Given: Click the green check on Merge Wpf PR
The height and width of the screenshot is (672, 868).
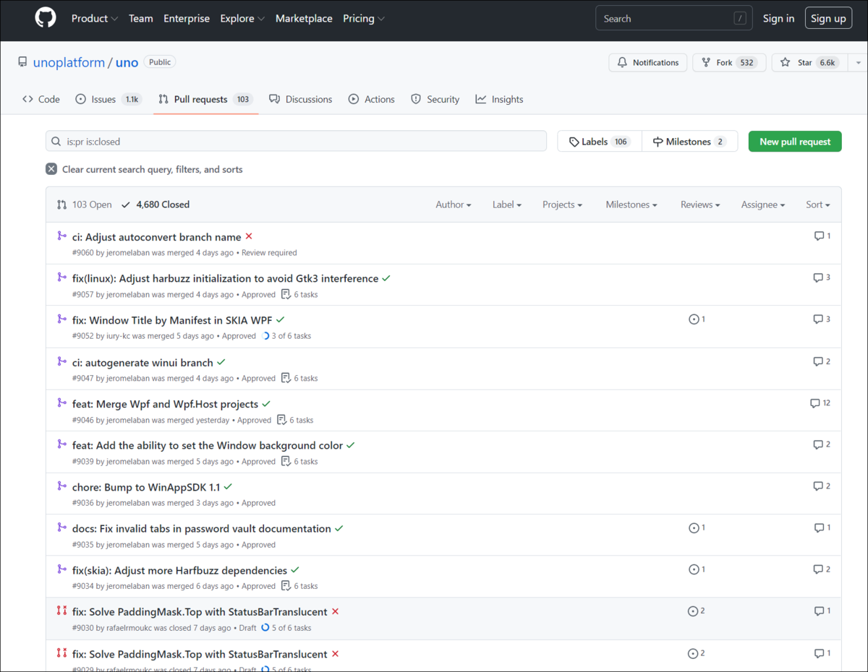Looking at the screenshot, I should [266, 404].
